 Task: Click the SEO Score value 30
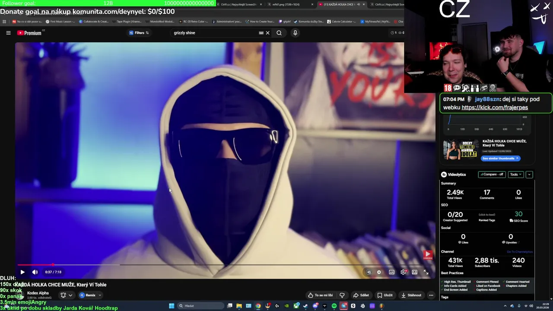pos(518,214)
